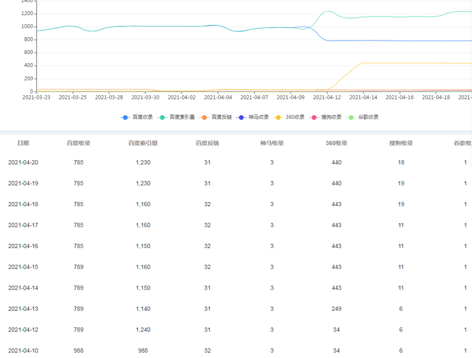Click the 神马收录 purple legend icon
472x358 pixels.
pyautogui.click(x=242, y=117)
